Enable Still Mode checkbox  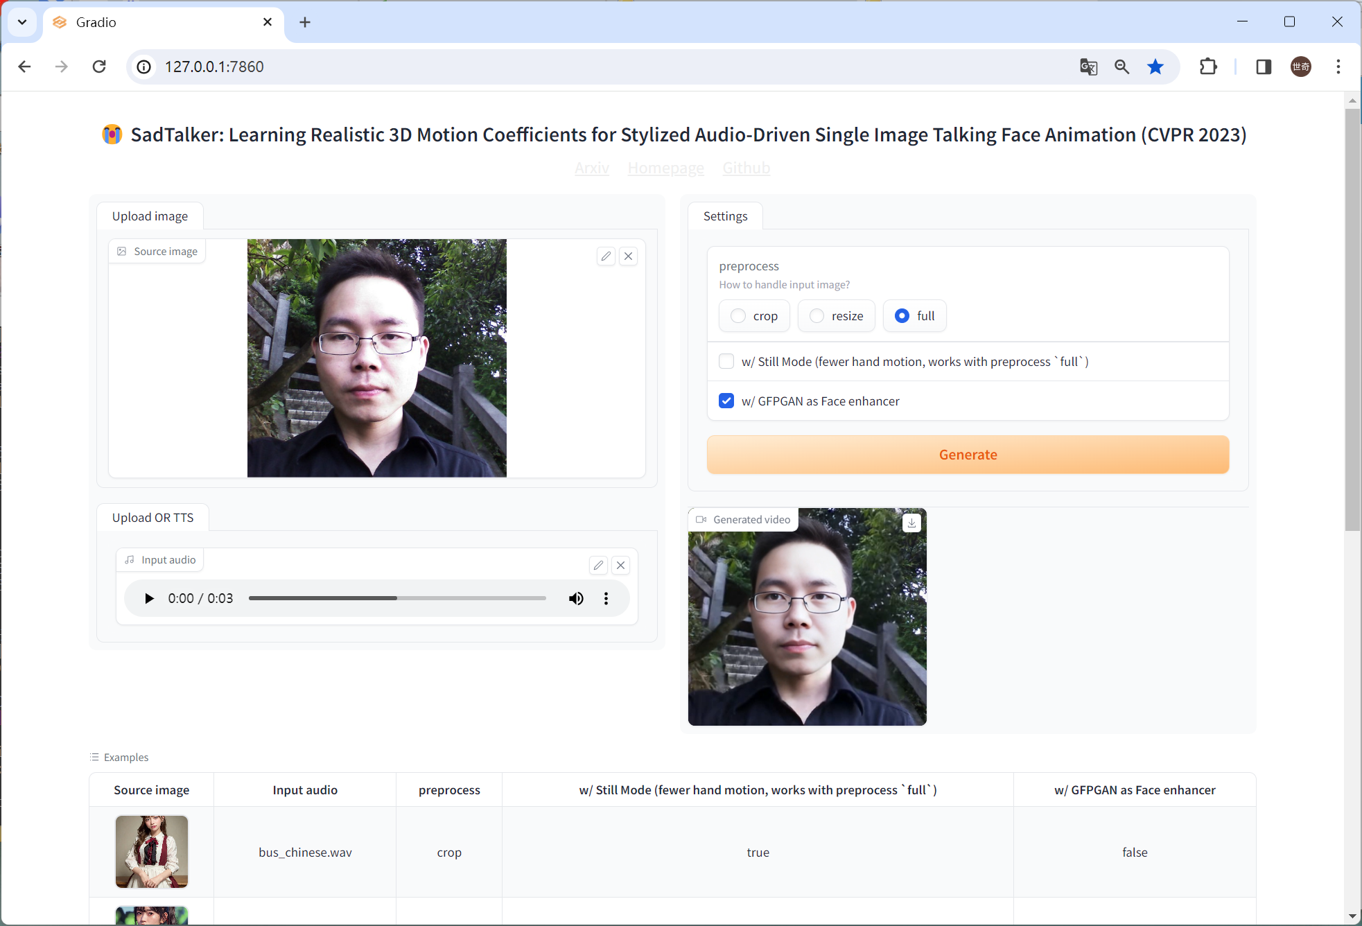point(726,362)
